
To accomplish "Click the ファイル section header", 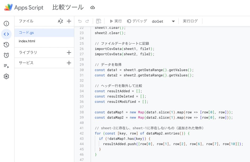I will [x=26, y=21].
